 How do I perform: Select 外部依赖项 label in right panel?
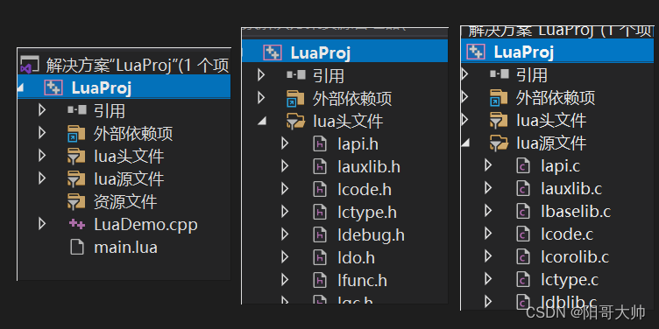click(x=556, y=98)
